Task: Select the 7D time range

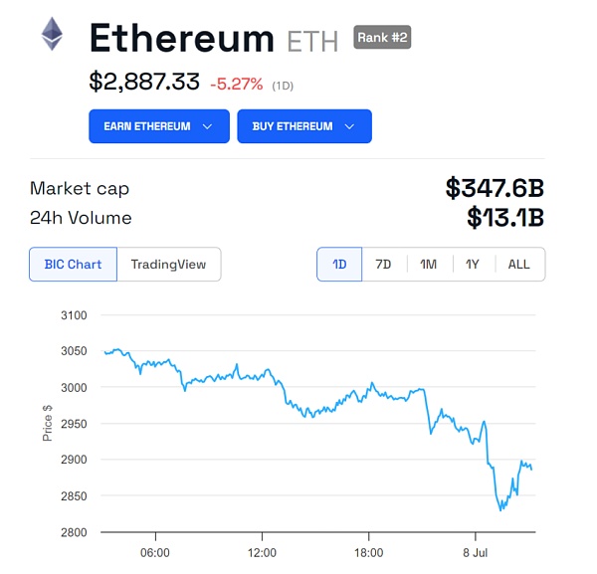Action: [x=383, y=265]
